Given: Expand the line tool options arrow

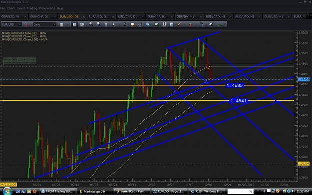Looking at the screenshot, I should 185,24.
